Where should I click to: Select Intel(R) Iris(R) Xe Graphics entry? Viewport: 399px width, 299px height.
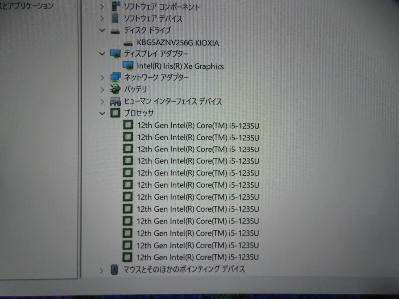180,66
